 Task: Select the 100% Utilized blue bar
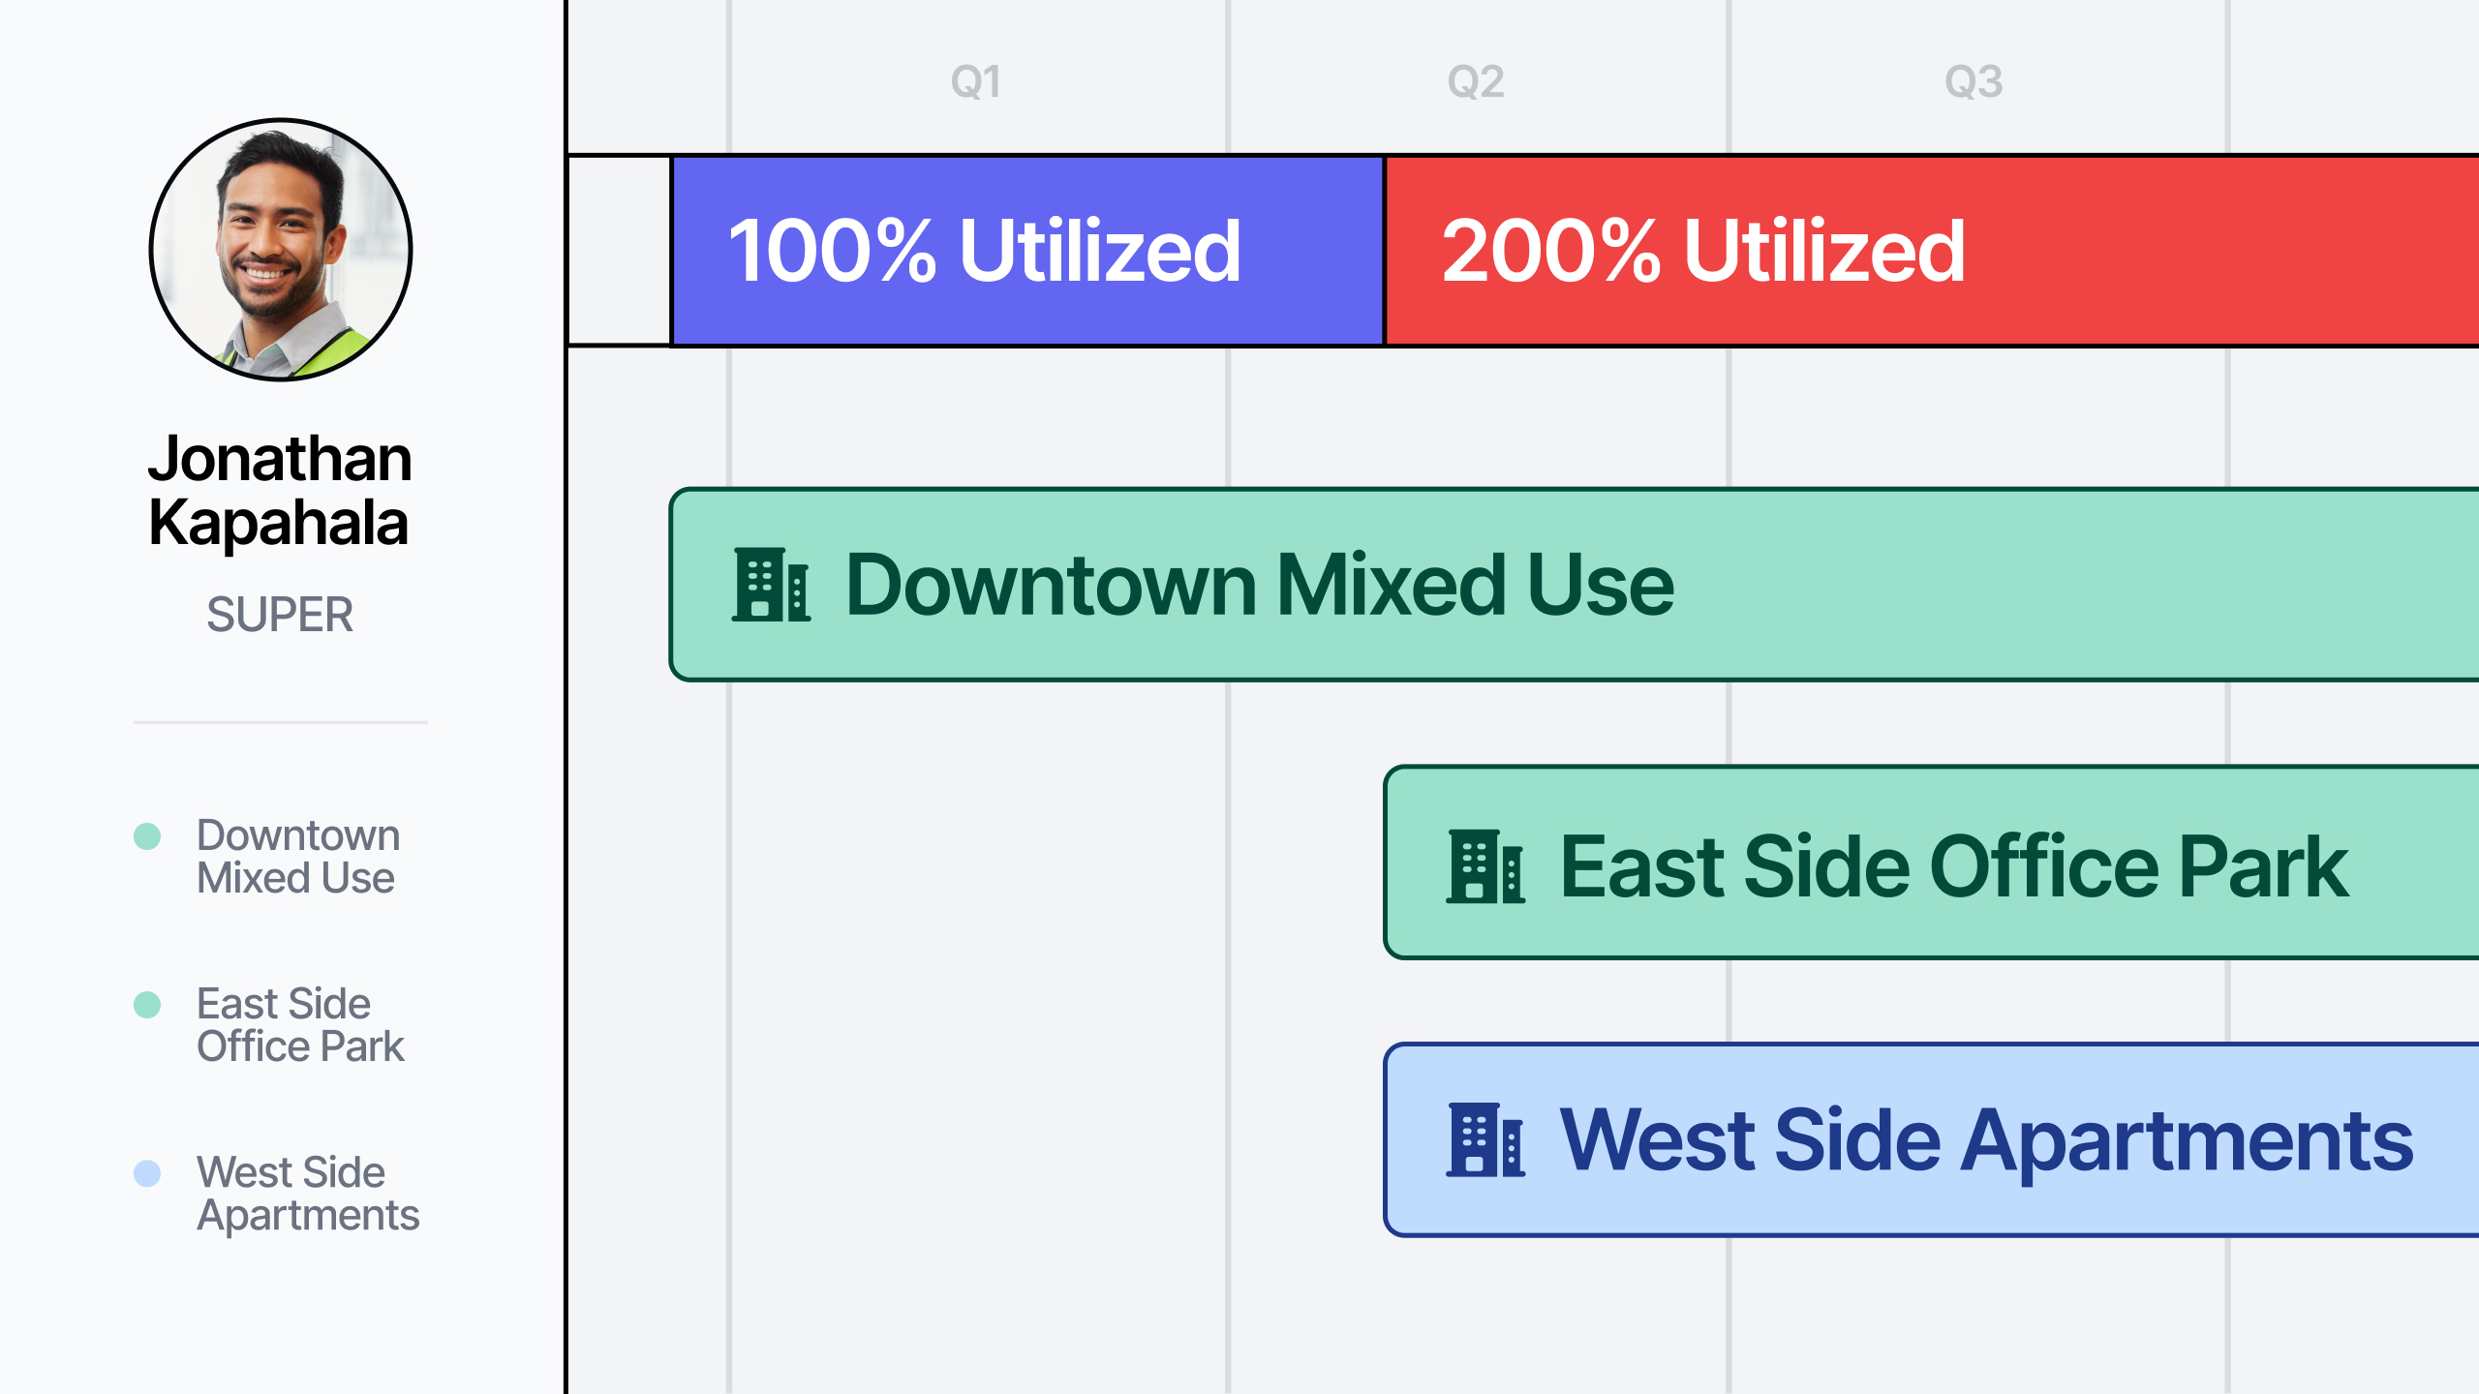[1027, 251]
